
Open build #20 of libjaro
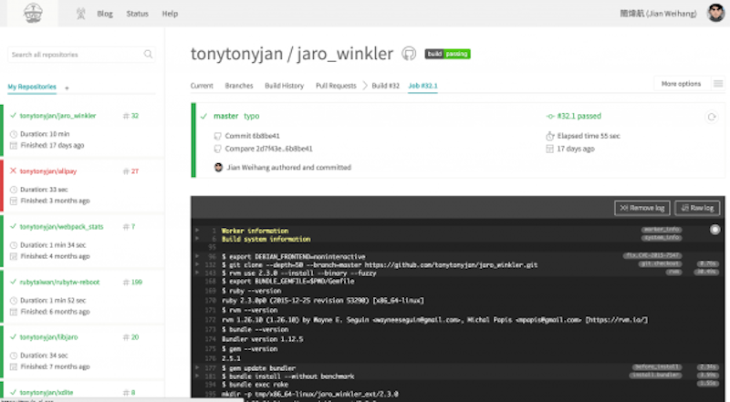click(130, 337)
